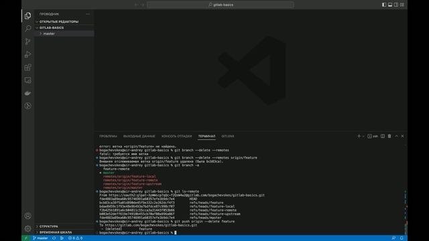Open the Extensions view
The image size is (429, 241).
coord(27,67)
